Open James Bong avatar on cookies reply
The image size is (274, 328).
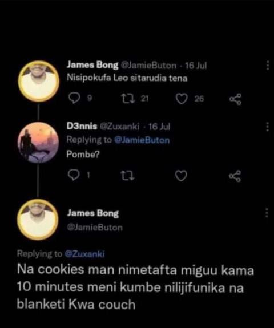[x=38, y=220]
